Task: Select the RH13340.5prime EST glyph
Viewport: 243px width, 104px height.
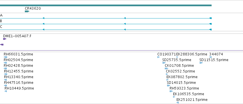Action: (x=5, y=80)
